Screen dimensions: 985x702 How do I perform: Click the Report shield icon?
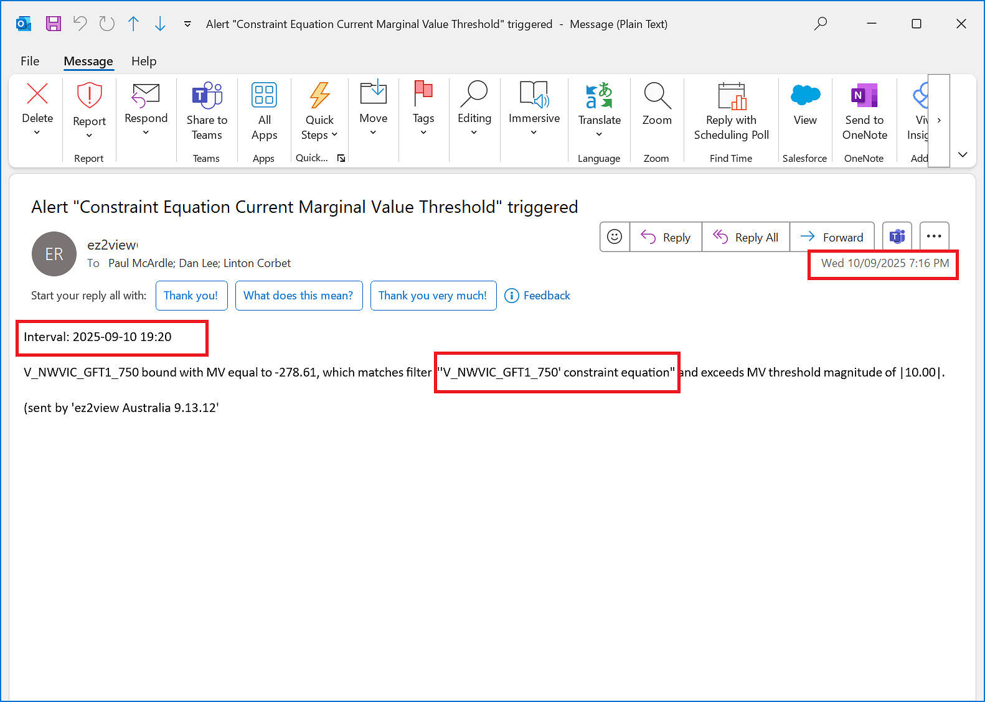(89, 95)
